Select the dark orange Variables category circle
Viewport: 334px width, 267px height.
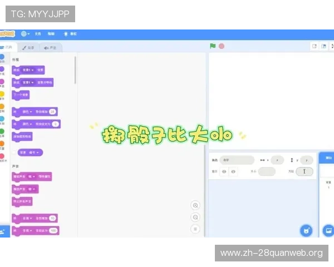click(2, 144)
